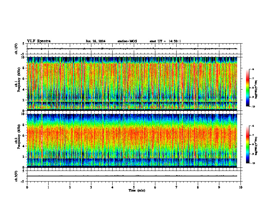Click the ch.2 frequency axis "4" tick label
This screenshot has width=271, height=210.
[x=24, y=146]
